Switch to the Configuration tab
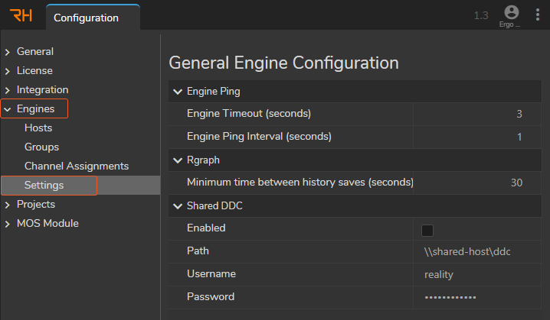550x320 pixels. tap(86, 18)
